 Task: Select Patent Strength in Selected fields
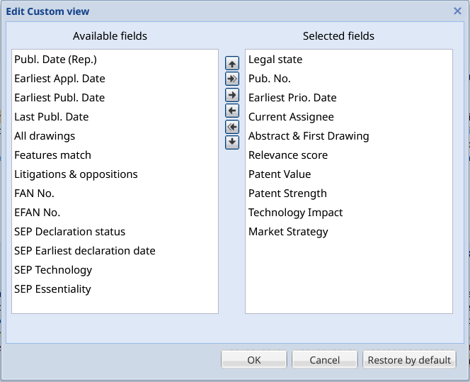tap(287, 193)
